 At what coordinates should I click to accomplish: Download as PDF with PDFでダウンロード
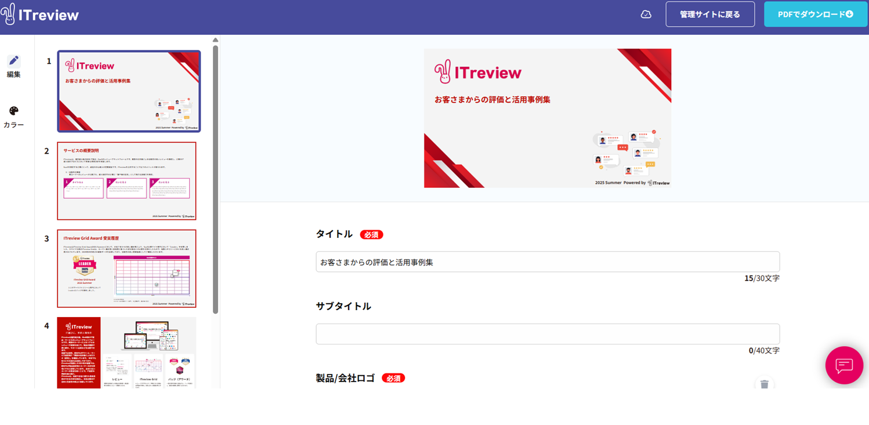pos(816,14)
